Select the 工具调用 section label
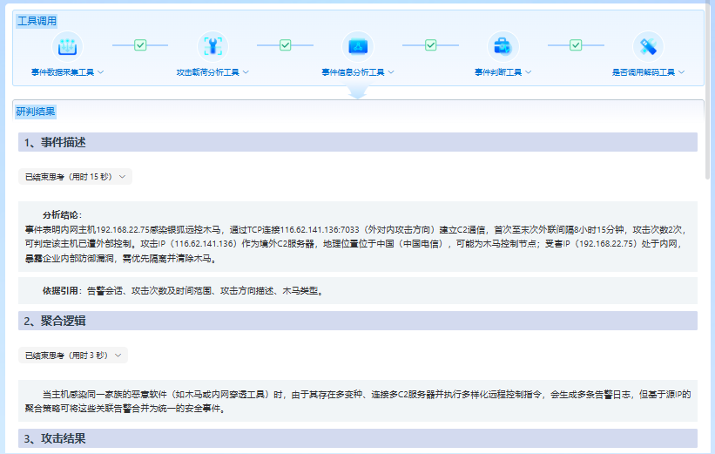This screenshot has height=454, width=715. click(36, 20)
